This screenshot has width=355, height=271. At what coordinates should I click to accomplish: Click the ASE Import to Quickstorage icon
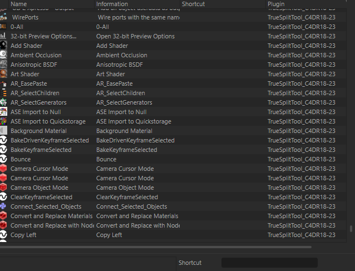click(x=3, y=121)
